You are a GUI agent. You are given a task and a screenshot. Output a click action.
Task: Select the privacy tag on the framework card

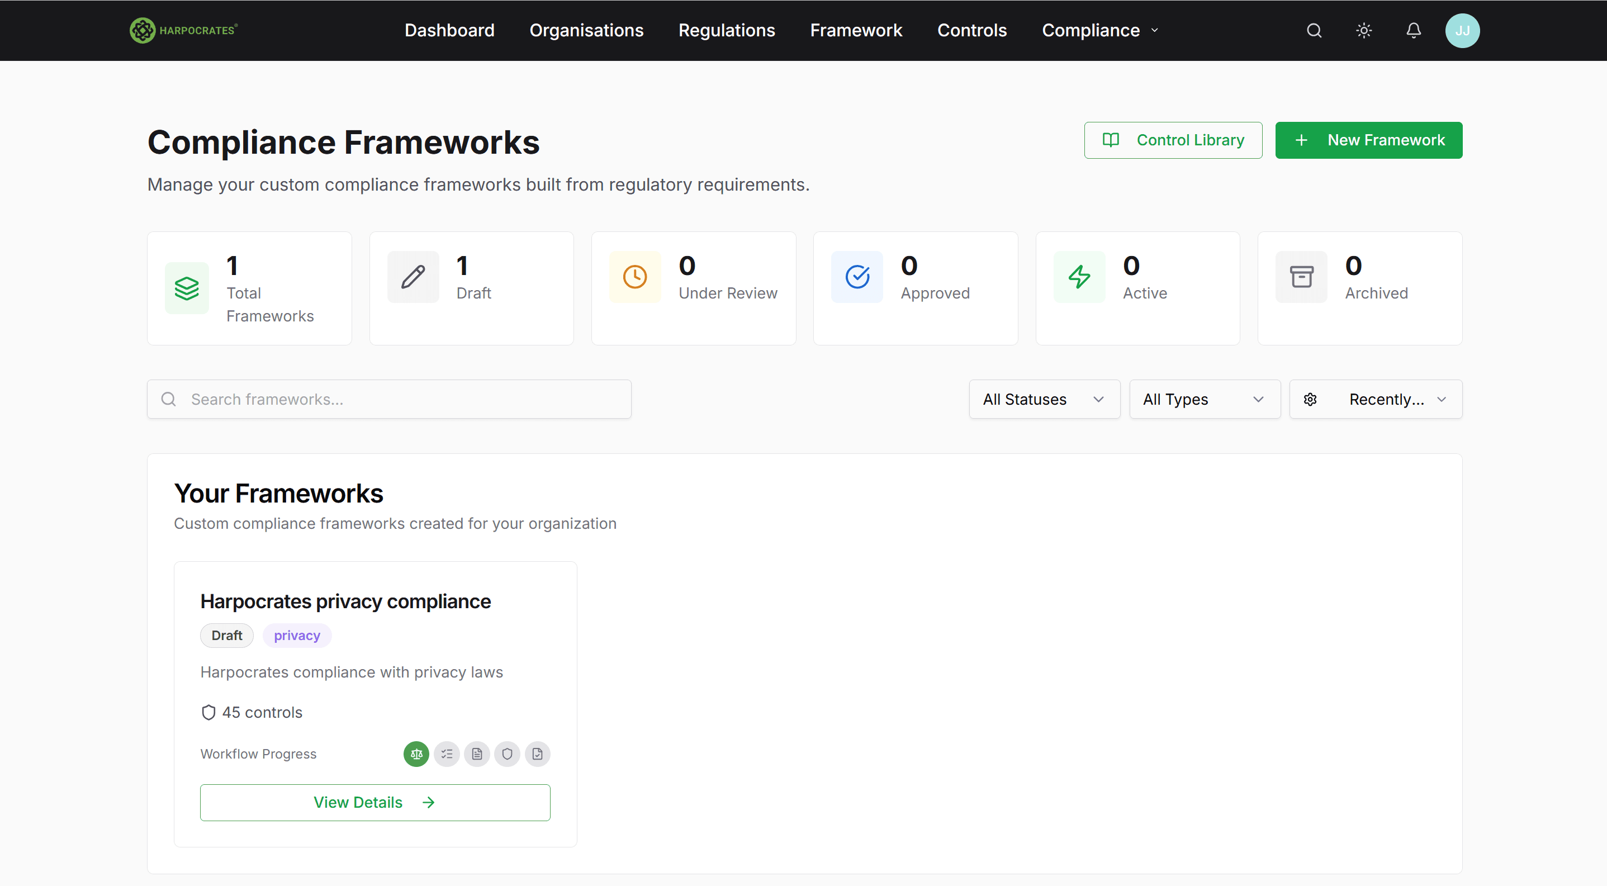(x=297, y=635)
